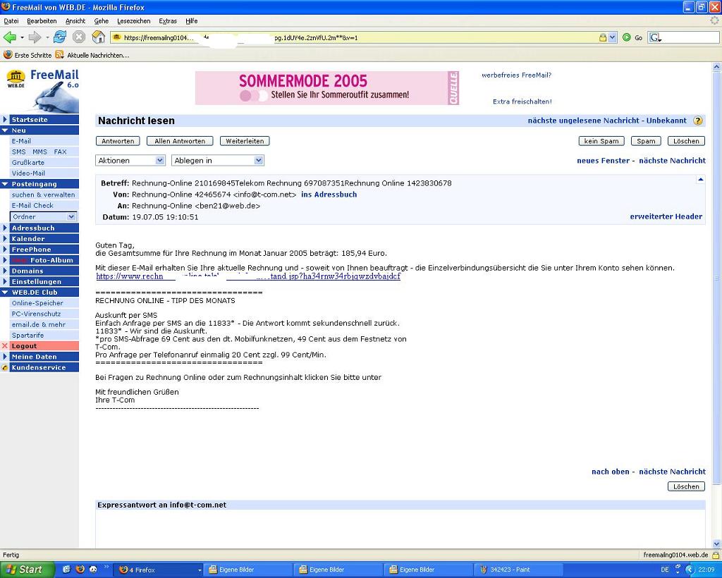
Task: Open the Lesezeichen menu
Action: 133,21
